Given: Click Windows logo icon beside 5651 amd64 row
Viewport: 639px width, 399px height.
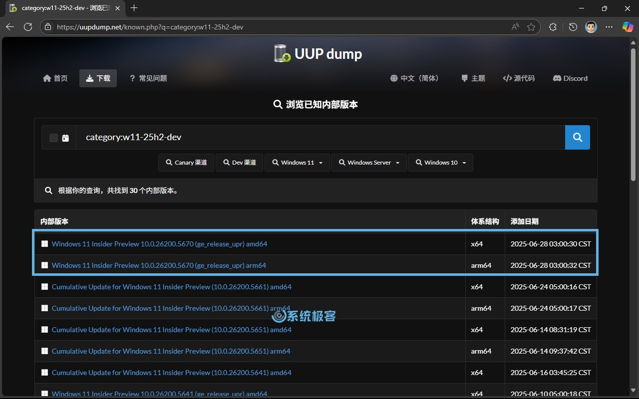Looking at the screenshot, I should coord(44,330).
